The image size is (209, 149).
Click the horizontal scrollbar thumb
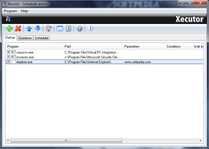coord(66,141)
